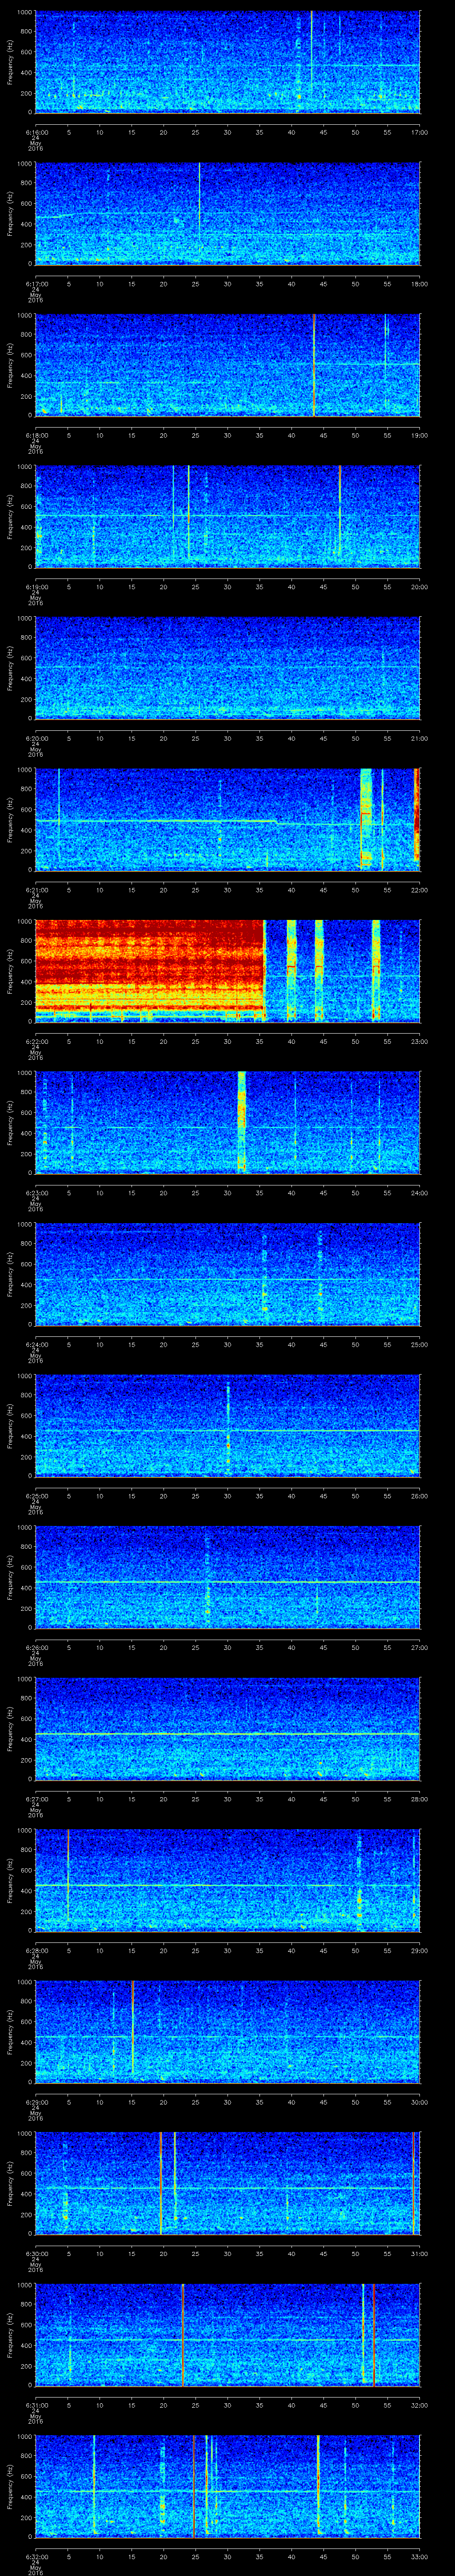455x2576 pixels.
Task: Click the '19:00' end time label
Action: tap(419, 435)
